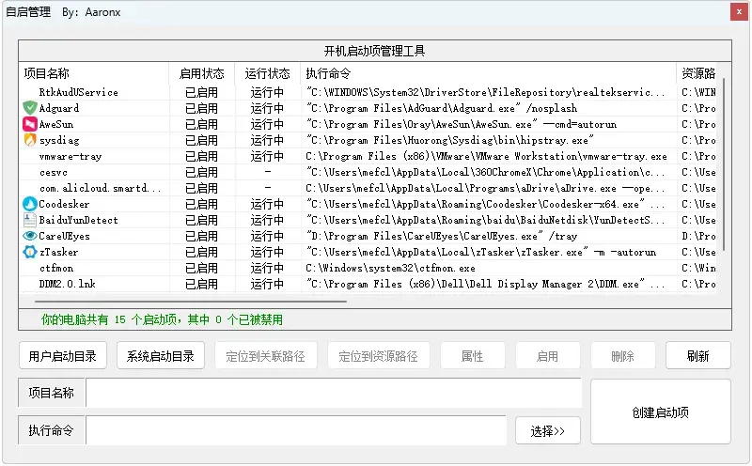Click the 删除 button

coord(623,356)
